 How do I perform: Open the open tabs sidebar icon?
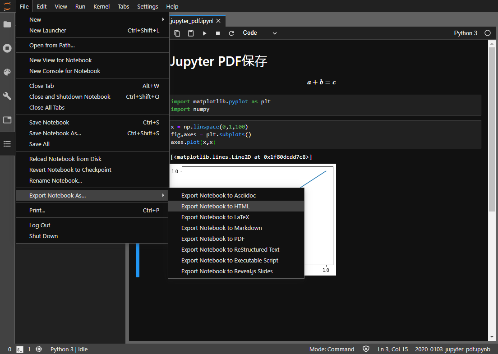click(x=7, y=120)
